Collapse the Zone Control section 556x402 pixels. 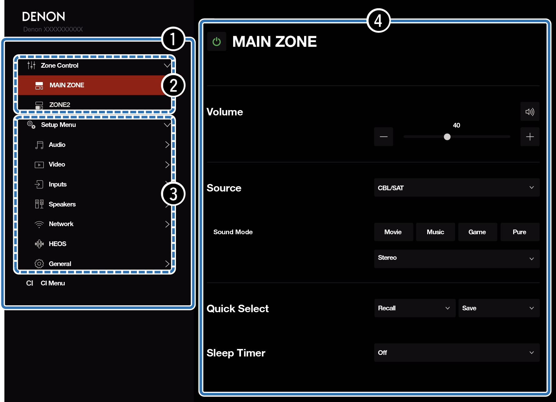(x=167, y=65)
